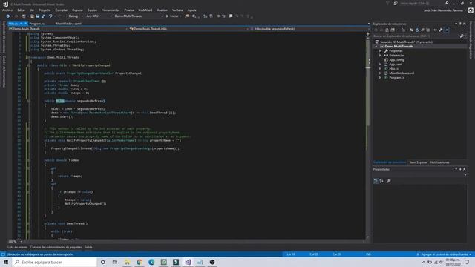Click the home icon in Solution Explorer

pyautogui.click(x=387, y=30)
